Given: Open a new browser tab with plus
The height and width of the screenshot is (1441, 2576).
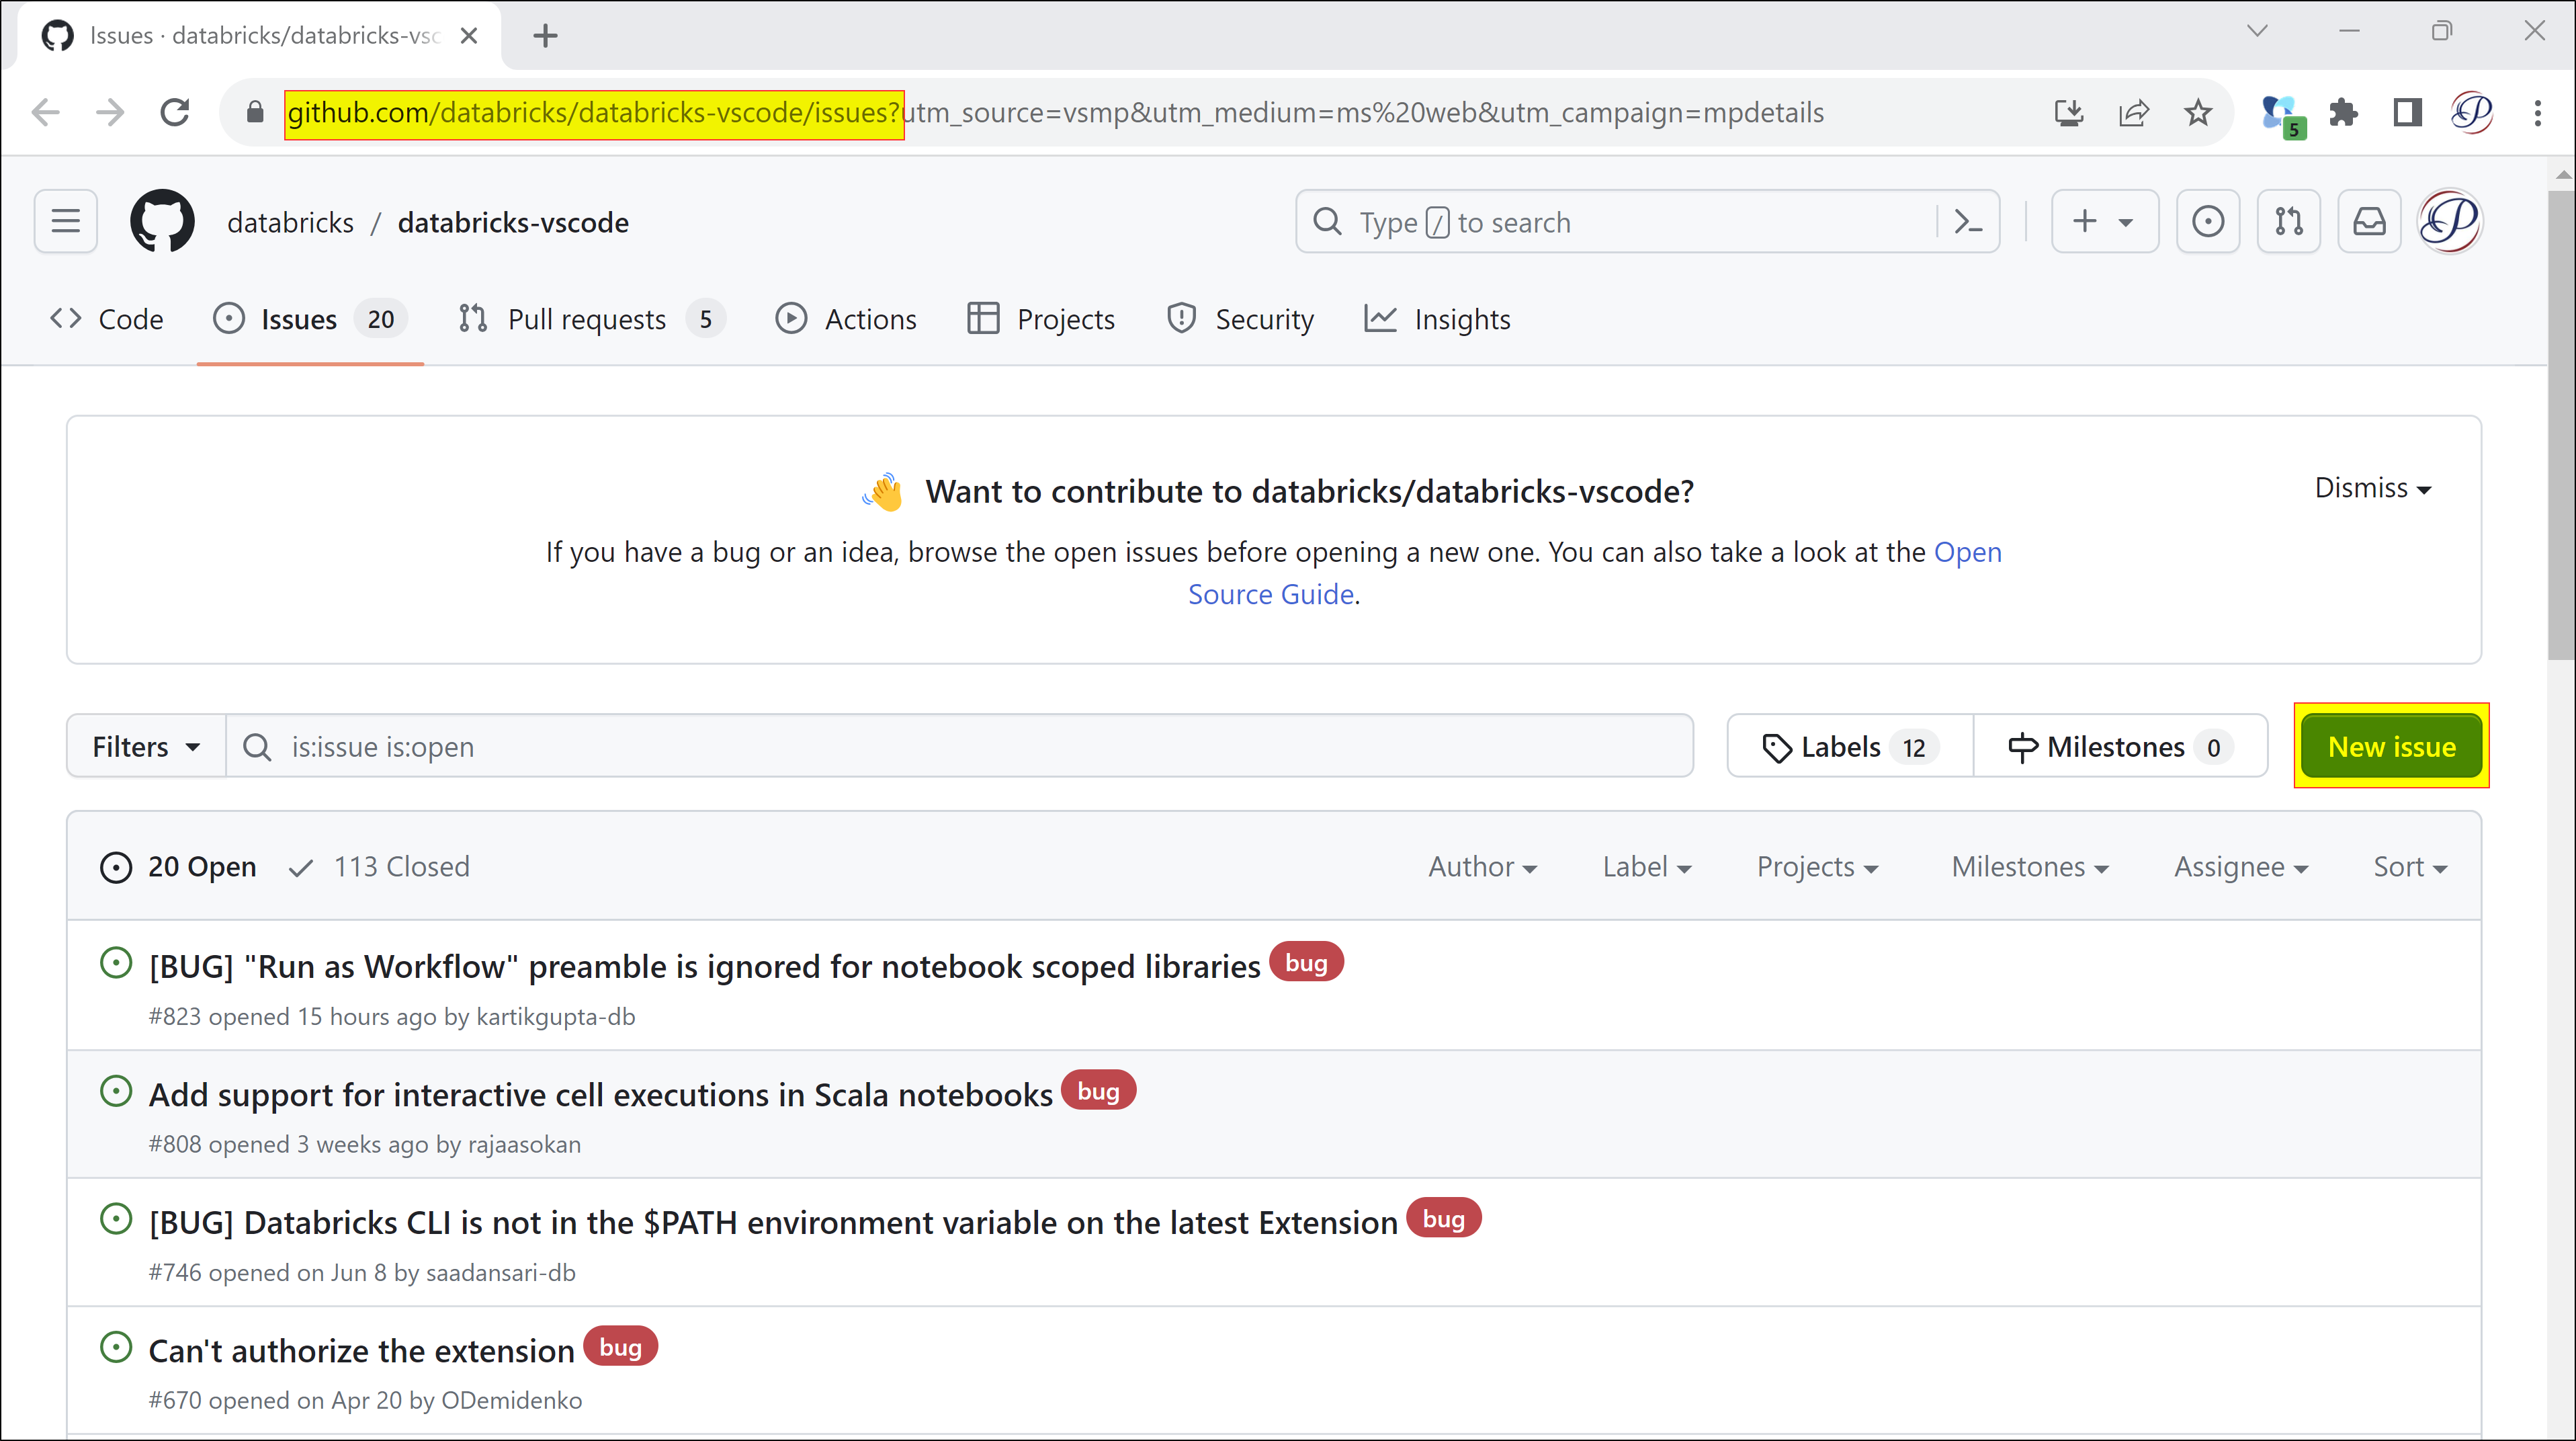Looking at the screenshot, I should pyautogui.click(x=545, y=36).
